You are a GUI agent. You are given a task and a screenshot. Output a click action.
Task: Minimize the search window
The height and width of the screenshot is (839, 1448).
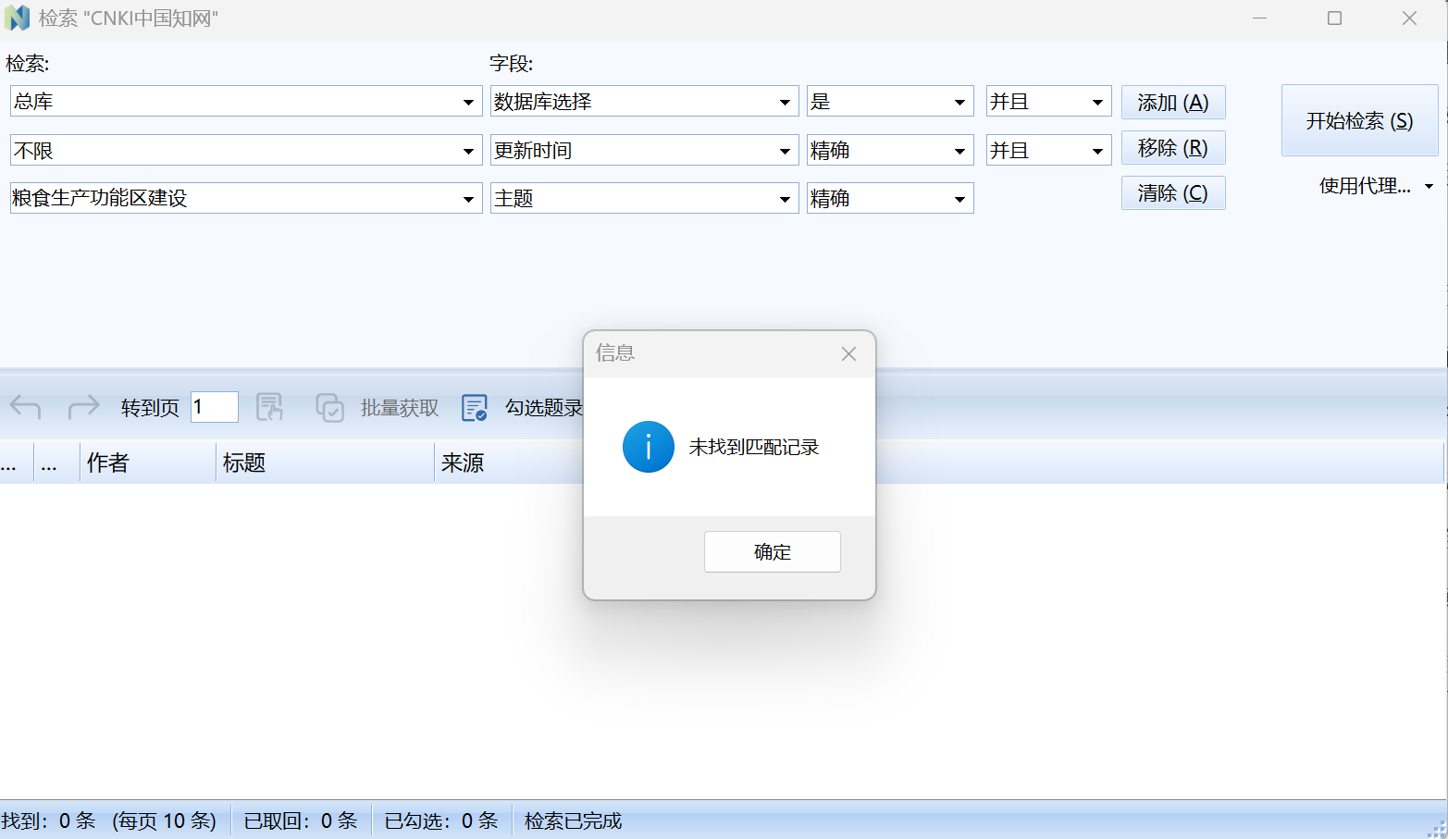[x=1259, y=18]
